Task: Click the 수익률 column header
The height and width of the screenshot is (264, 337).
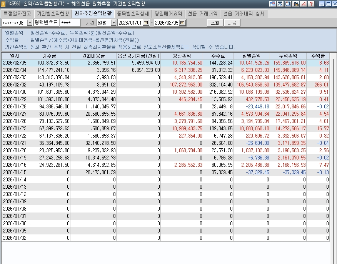Action: (x=318, y=56)
